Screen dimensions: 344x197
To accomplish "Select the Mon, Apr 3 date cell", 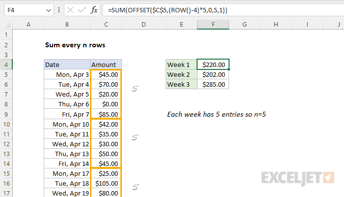I will pos(67,75).
